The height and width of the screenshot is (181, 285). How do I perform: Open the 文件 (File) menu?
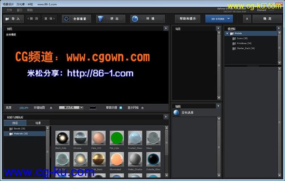point(9,10)
